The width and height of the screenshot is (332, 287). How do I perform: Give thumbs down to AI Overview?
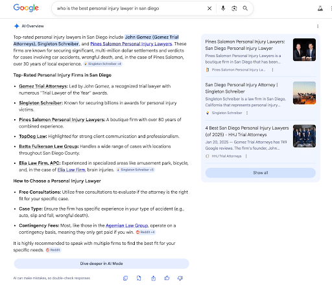pos(180,278)
